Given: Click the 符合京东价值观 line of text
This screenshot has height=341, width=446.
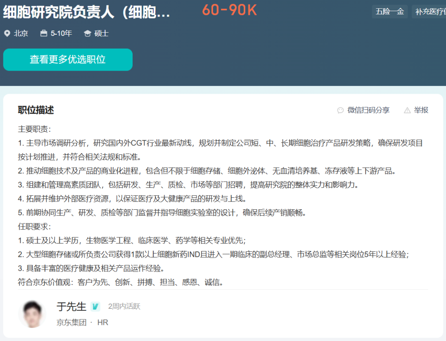Looking at the screenshot, I should click(x=121, y=282).
